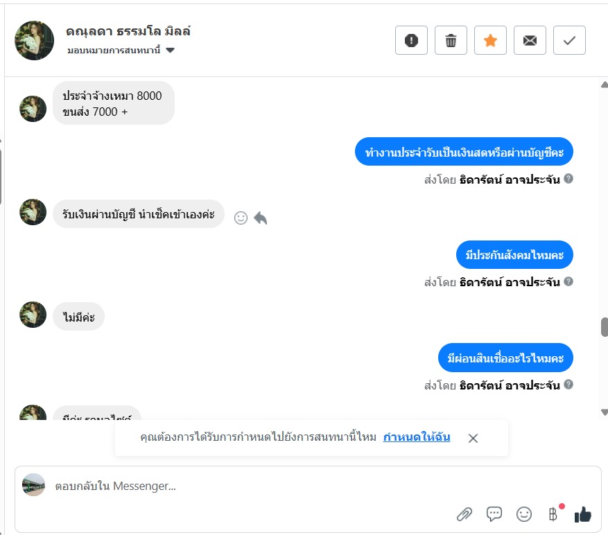Screen dimensions: 608x535
Task: Mark conversation unread with envelope icon
Action: coord(530,40)
